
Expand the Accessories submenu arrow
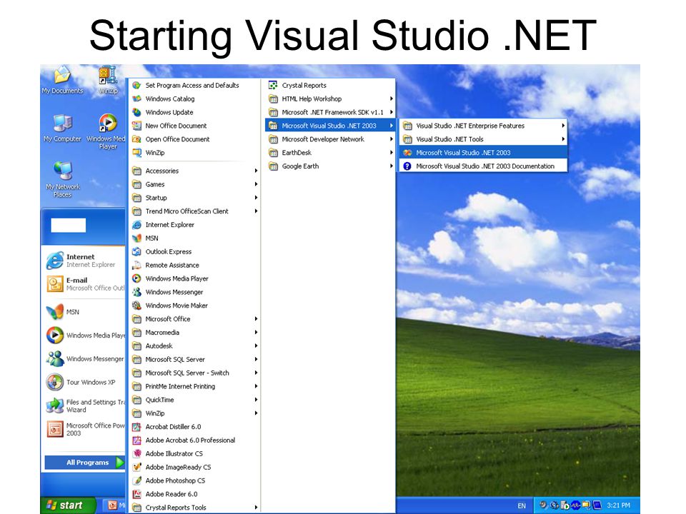[x=256, y=171]
